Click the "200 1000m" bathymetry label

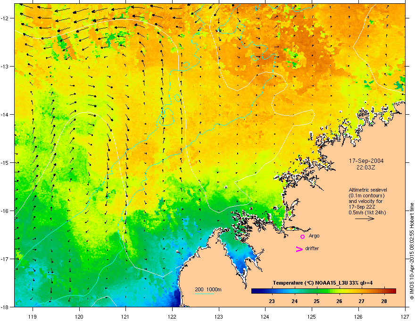click(208, 289)
